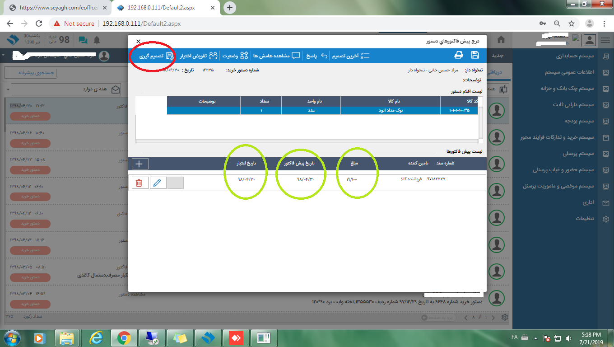
Task: Edit the pre-invoice row with pencil icon
Action: [x=158, y=183]
